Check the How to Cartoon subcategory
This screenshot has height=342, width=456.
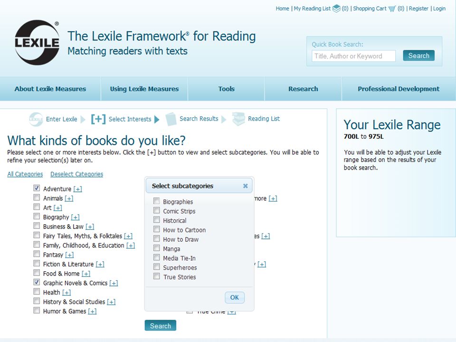[x=156, y=229]
